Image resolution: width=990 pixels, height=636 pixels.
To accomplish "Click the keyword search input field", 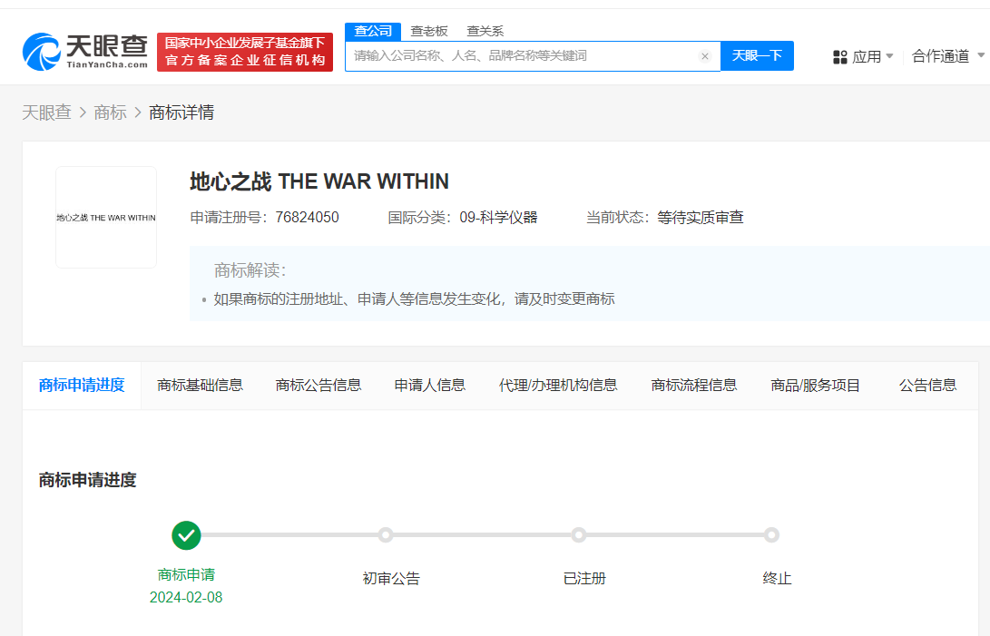I will click(526, 55).
